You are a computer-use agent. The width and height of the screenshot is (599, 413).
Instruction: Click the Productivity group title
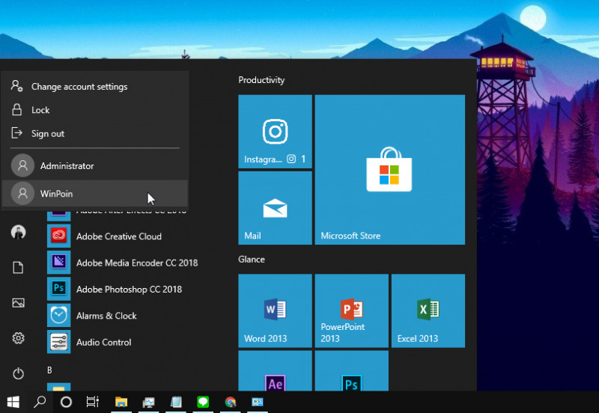tap(261, 80)
